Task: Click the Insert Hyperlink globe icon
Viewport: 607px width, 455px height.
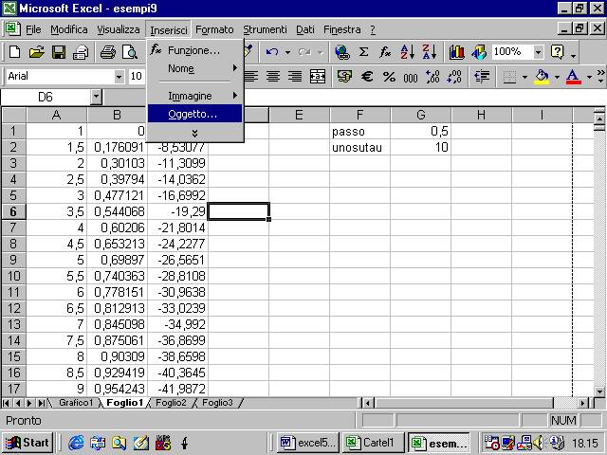Action: pyautogui.click(x=341, y=52)
